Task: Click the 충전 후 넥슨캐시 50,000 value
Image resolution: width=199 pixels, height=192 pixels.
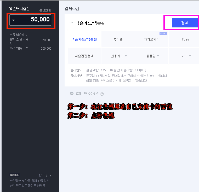Action: 47,40
